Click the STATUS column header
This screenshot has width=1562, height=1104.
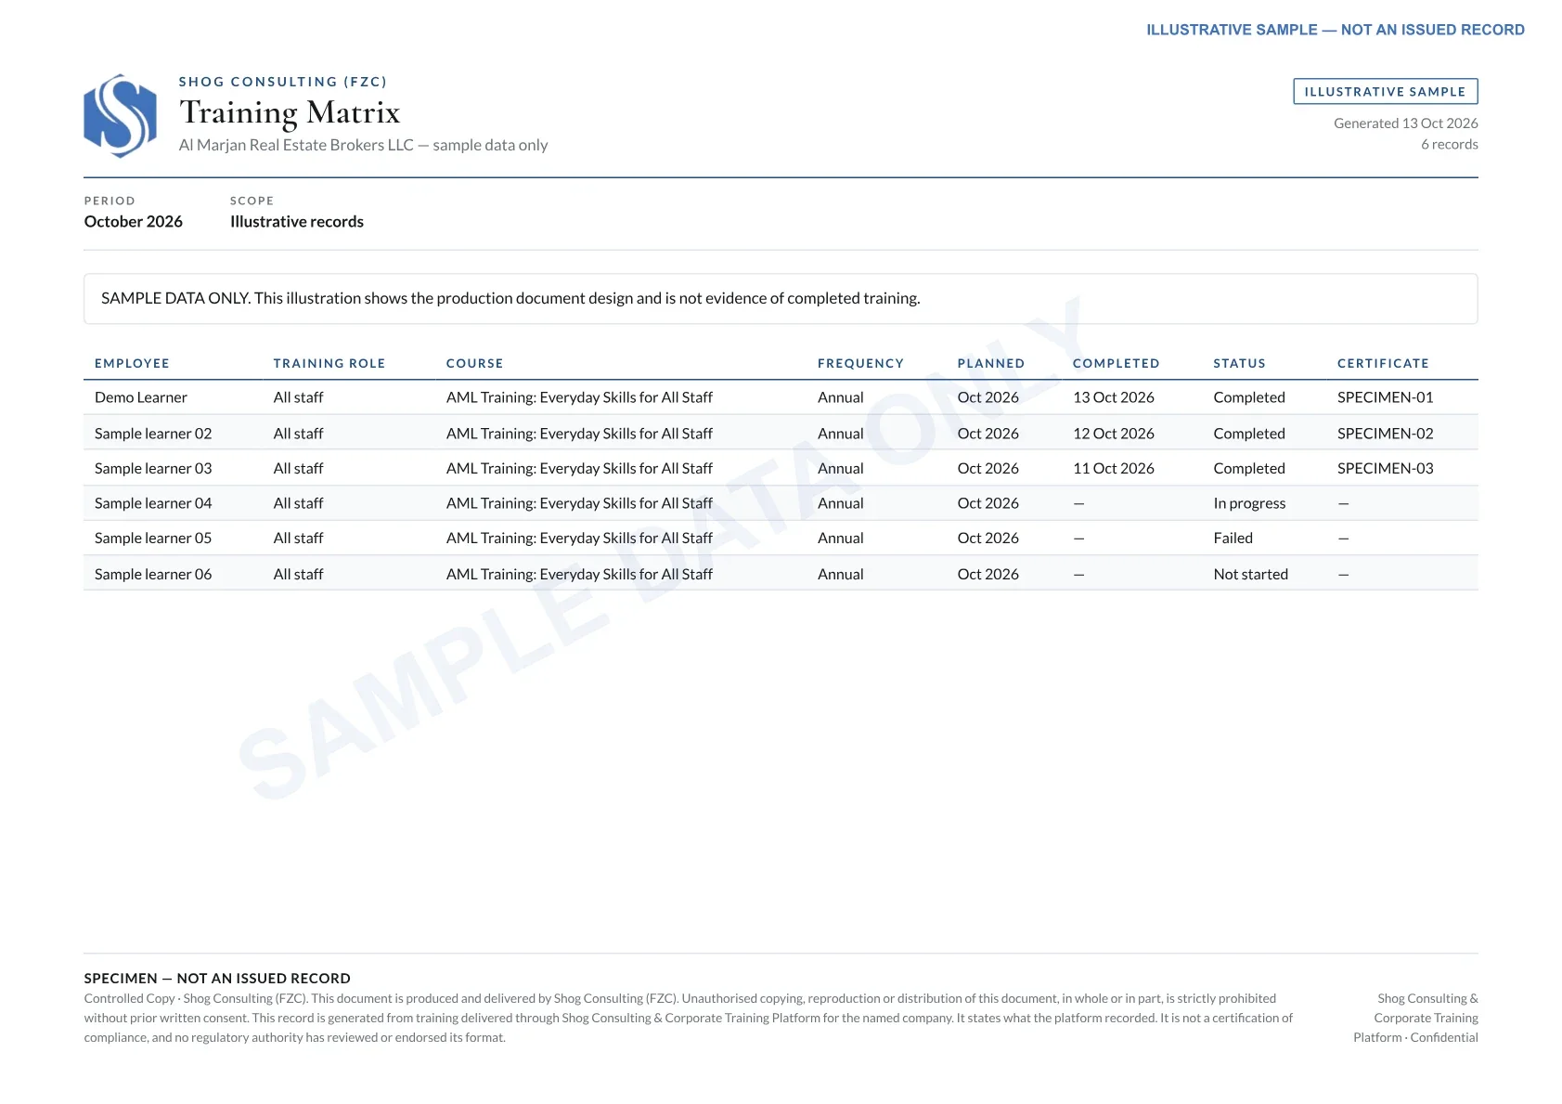1239,363
